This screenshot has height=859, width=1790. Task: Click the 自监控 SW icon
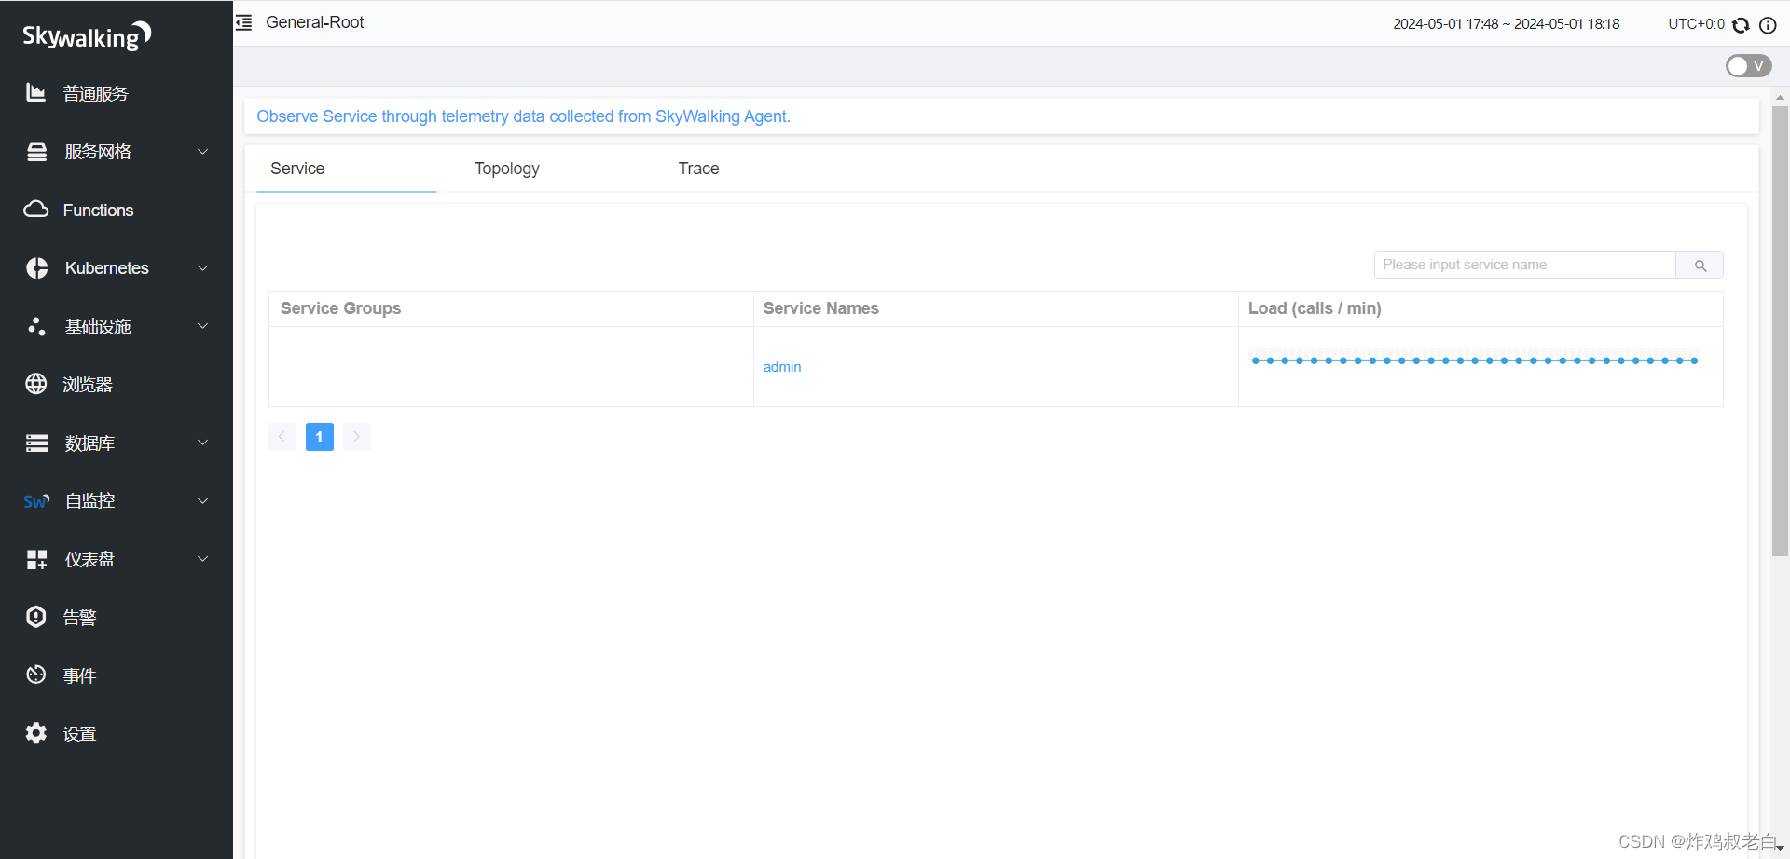coord(36,501)
